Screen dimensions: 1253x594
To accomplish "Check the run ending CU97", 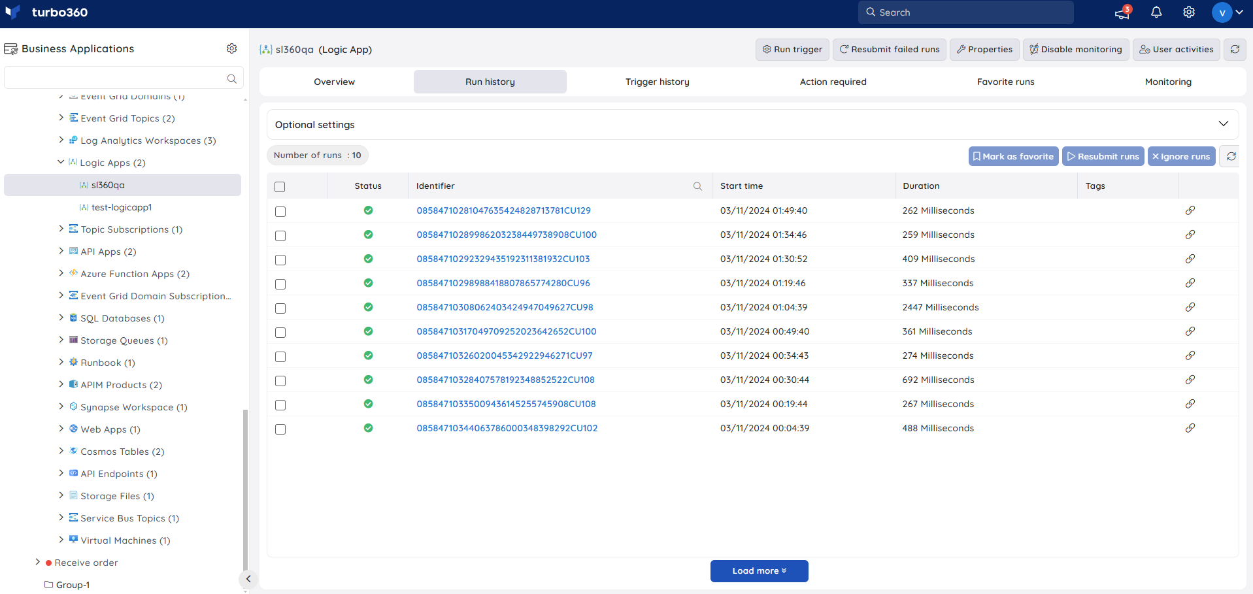I will 280,357.
